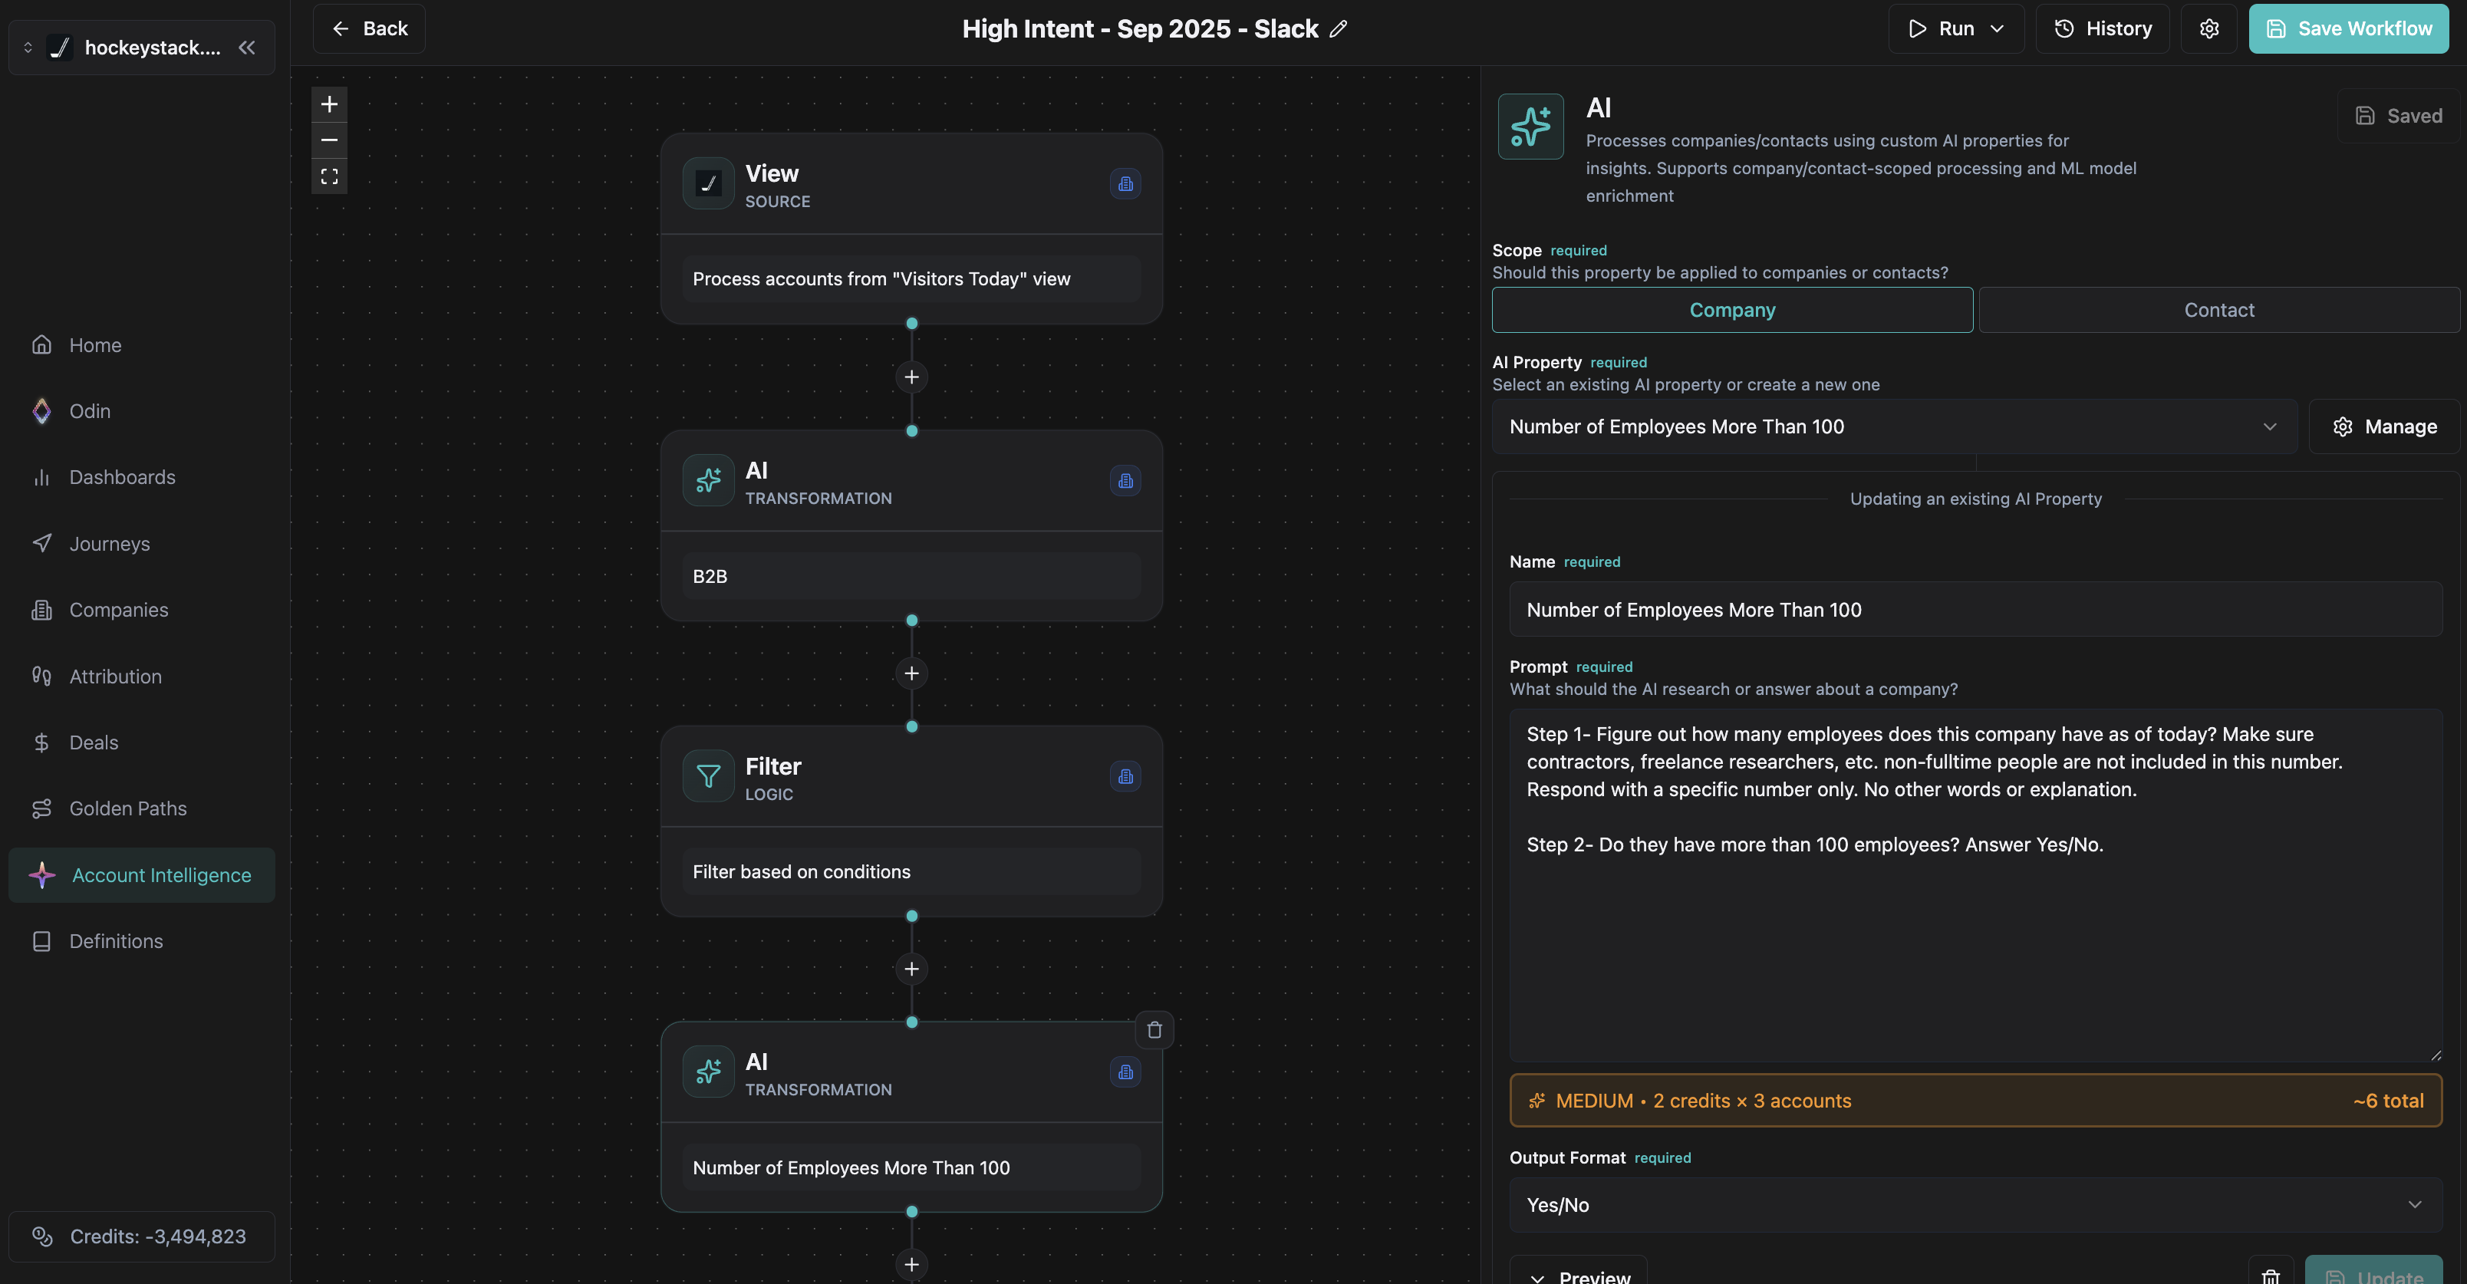The height and width of the screenshot is (1284, 2467).
Task: Click lock icon on Filter node
Action: (1125, 776)
